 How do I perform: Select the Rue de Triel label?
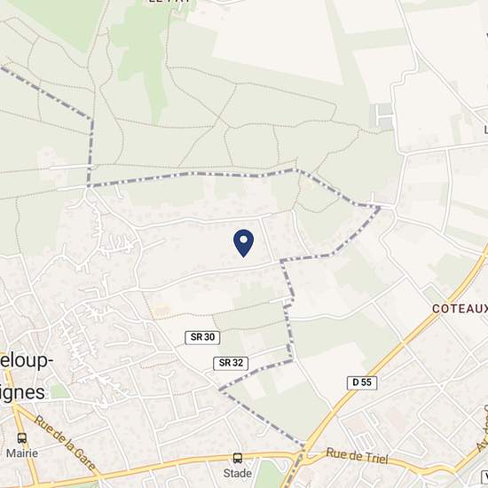[x=358, y=457]
